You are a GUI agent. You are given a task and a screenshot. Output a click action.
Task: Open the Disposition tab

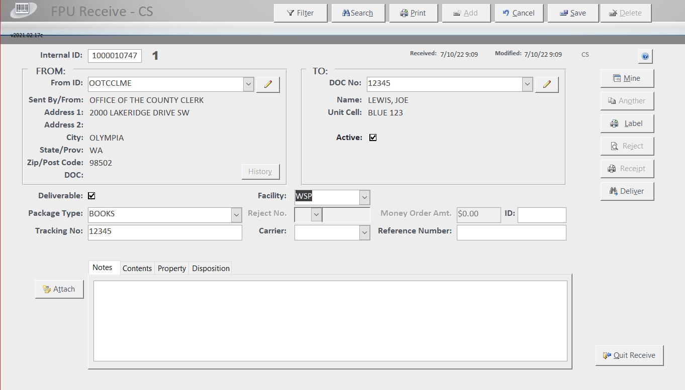(211, 269)
